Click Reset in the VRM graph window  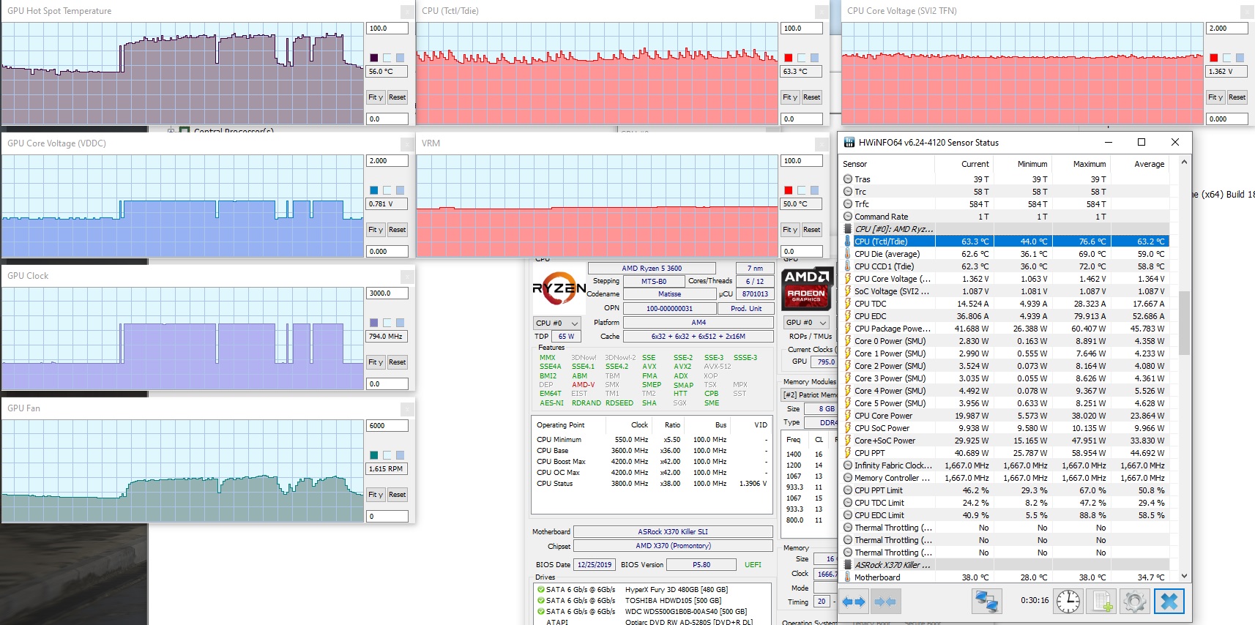811,230
